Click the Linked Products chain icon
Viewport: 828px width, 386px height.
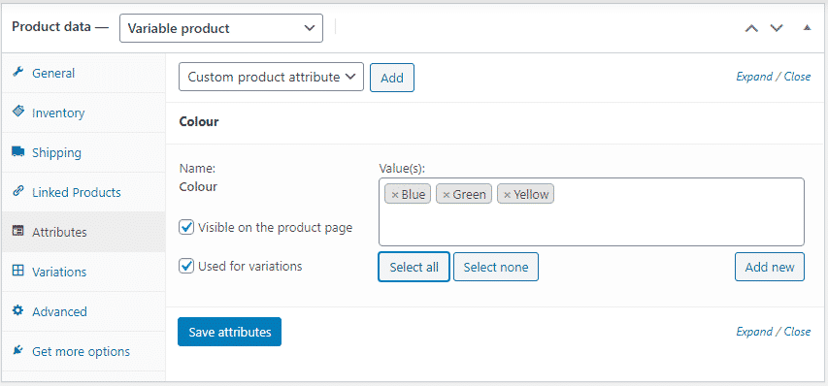17,191
